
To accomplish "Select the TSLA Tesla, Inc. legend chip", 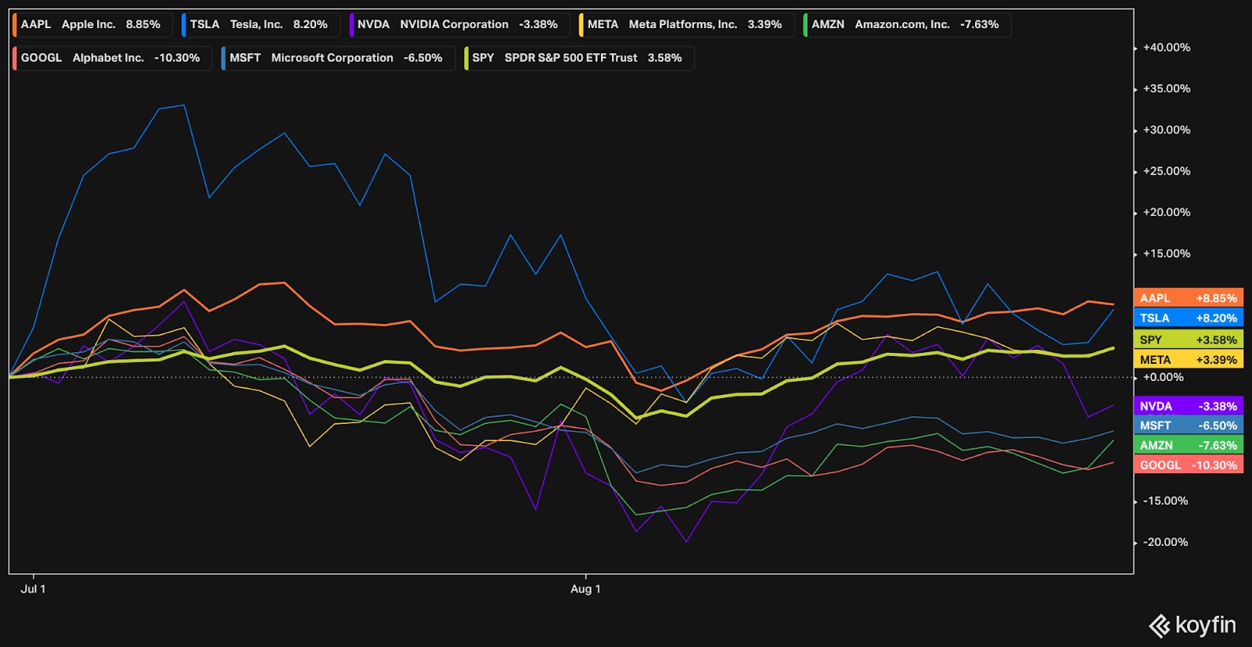I will pos(261,24).
